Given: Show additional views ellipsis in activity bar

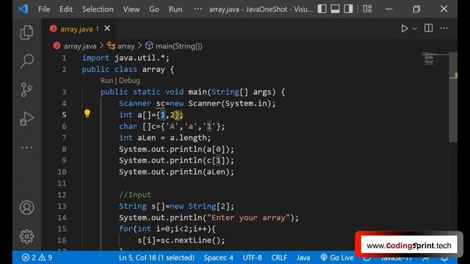Looking at the screenshot, I should pos(26,147).
